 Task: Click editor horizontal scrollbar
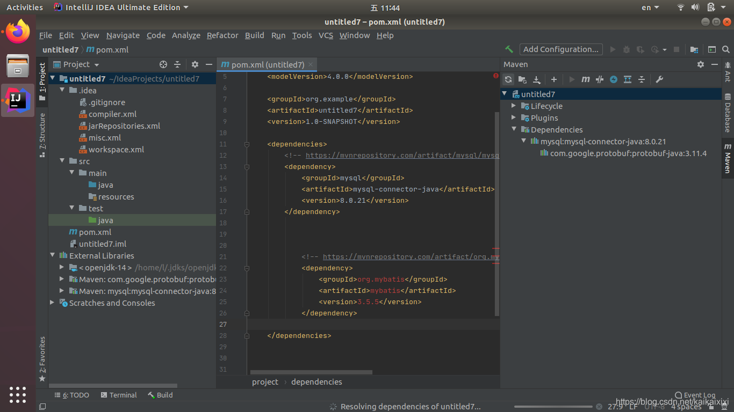(x=311, y=372)
